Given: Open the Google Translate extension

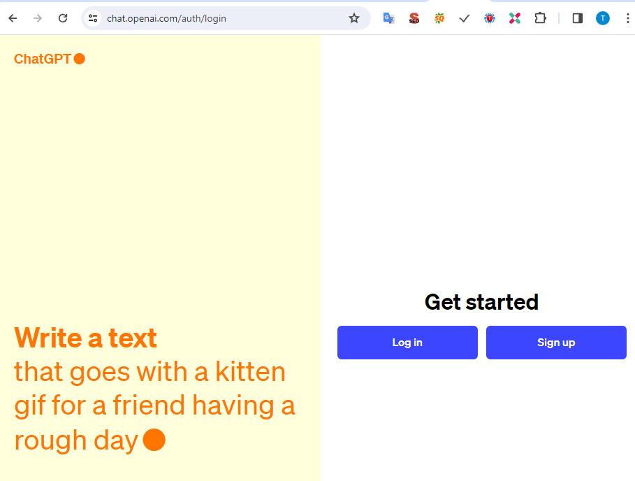Looking at the screenshot, I should pyautogui.click(x=388, y=18).
